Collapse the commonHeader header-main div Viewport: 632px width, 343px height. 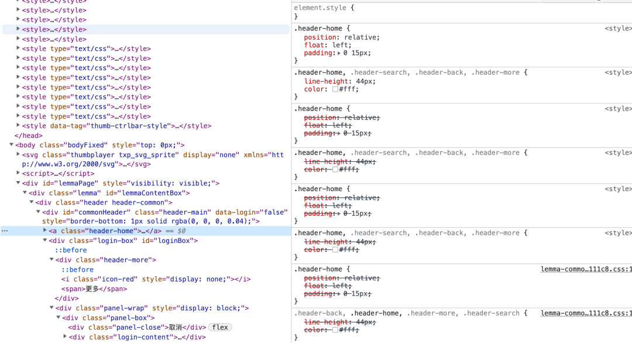click(38, 212)
